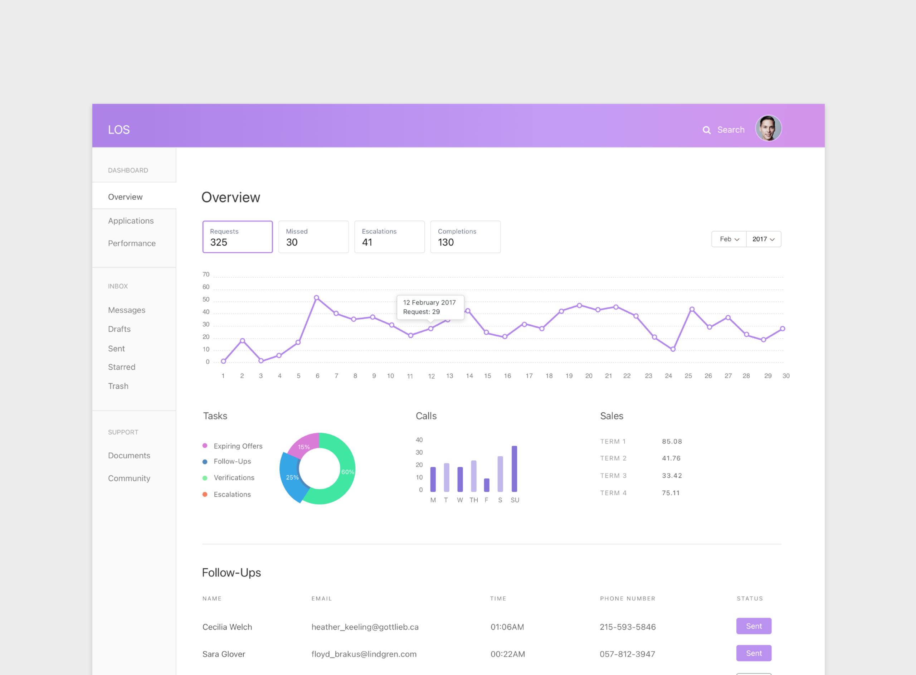Screen dimensions: 916x675
Task: Click the LOS logo in header
Action: click(x=119, y=130)
